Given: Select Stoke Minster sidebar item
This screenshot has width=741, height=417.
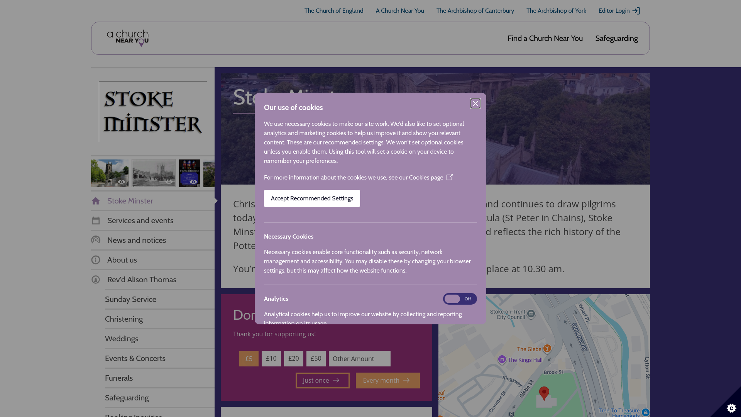Looking at the screenshot, I should [x=153, y=201].
